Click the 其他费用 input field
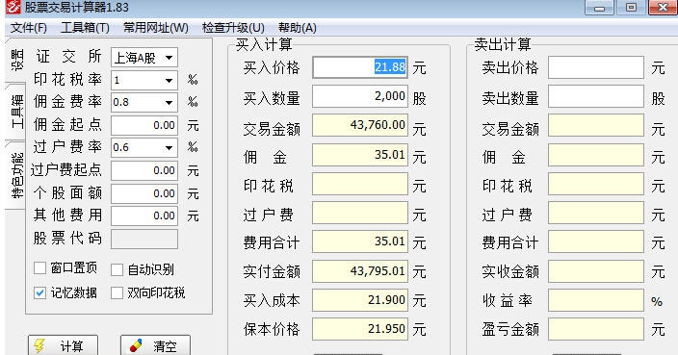Viewport: 678px width, 355px height. (144, 216)
